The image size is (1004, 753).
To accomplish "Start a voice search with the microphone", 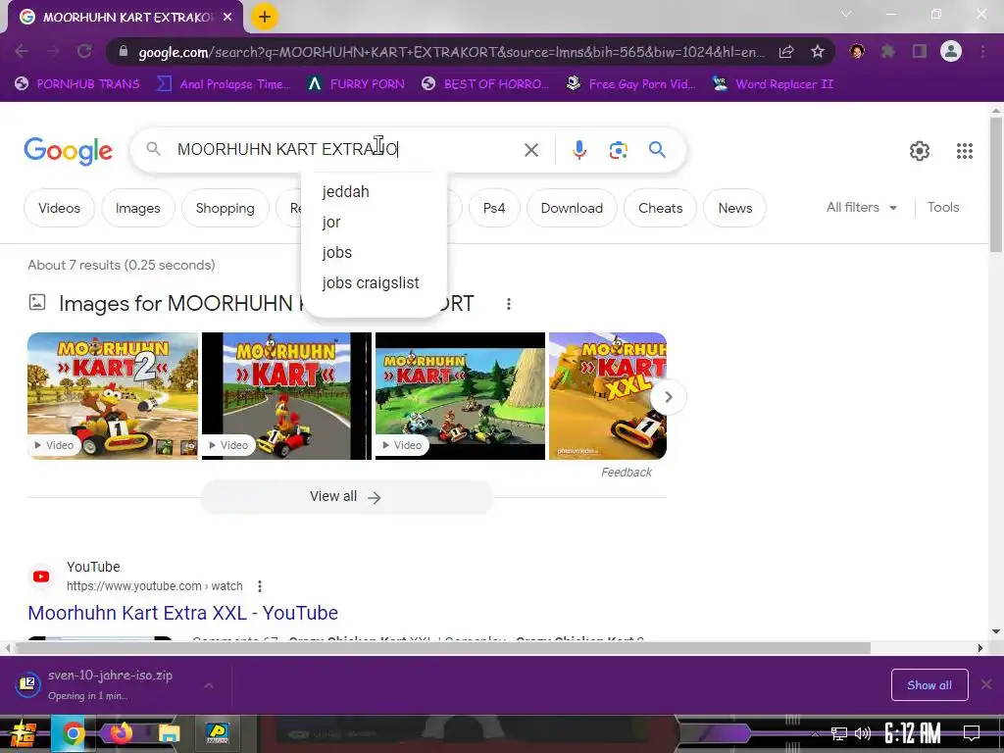I will (x=578, y=150).
